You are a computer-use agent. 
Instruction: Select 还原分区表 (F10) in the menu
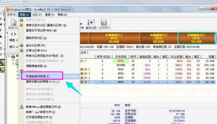[37, 51]
